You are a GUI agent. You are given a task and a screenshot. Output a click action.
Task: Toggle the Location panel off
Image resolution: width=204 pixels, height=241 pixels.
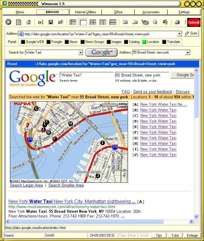[x=151, y=42]
